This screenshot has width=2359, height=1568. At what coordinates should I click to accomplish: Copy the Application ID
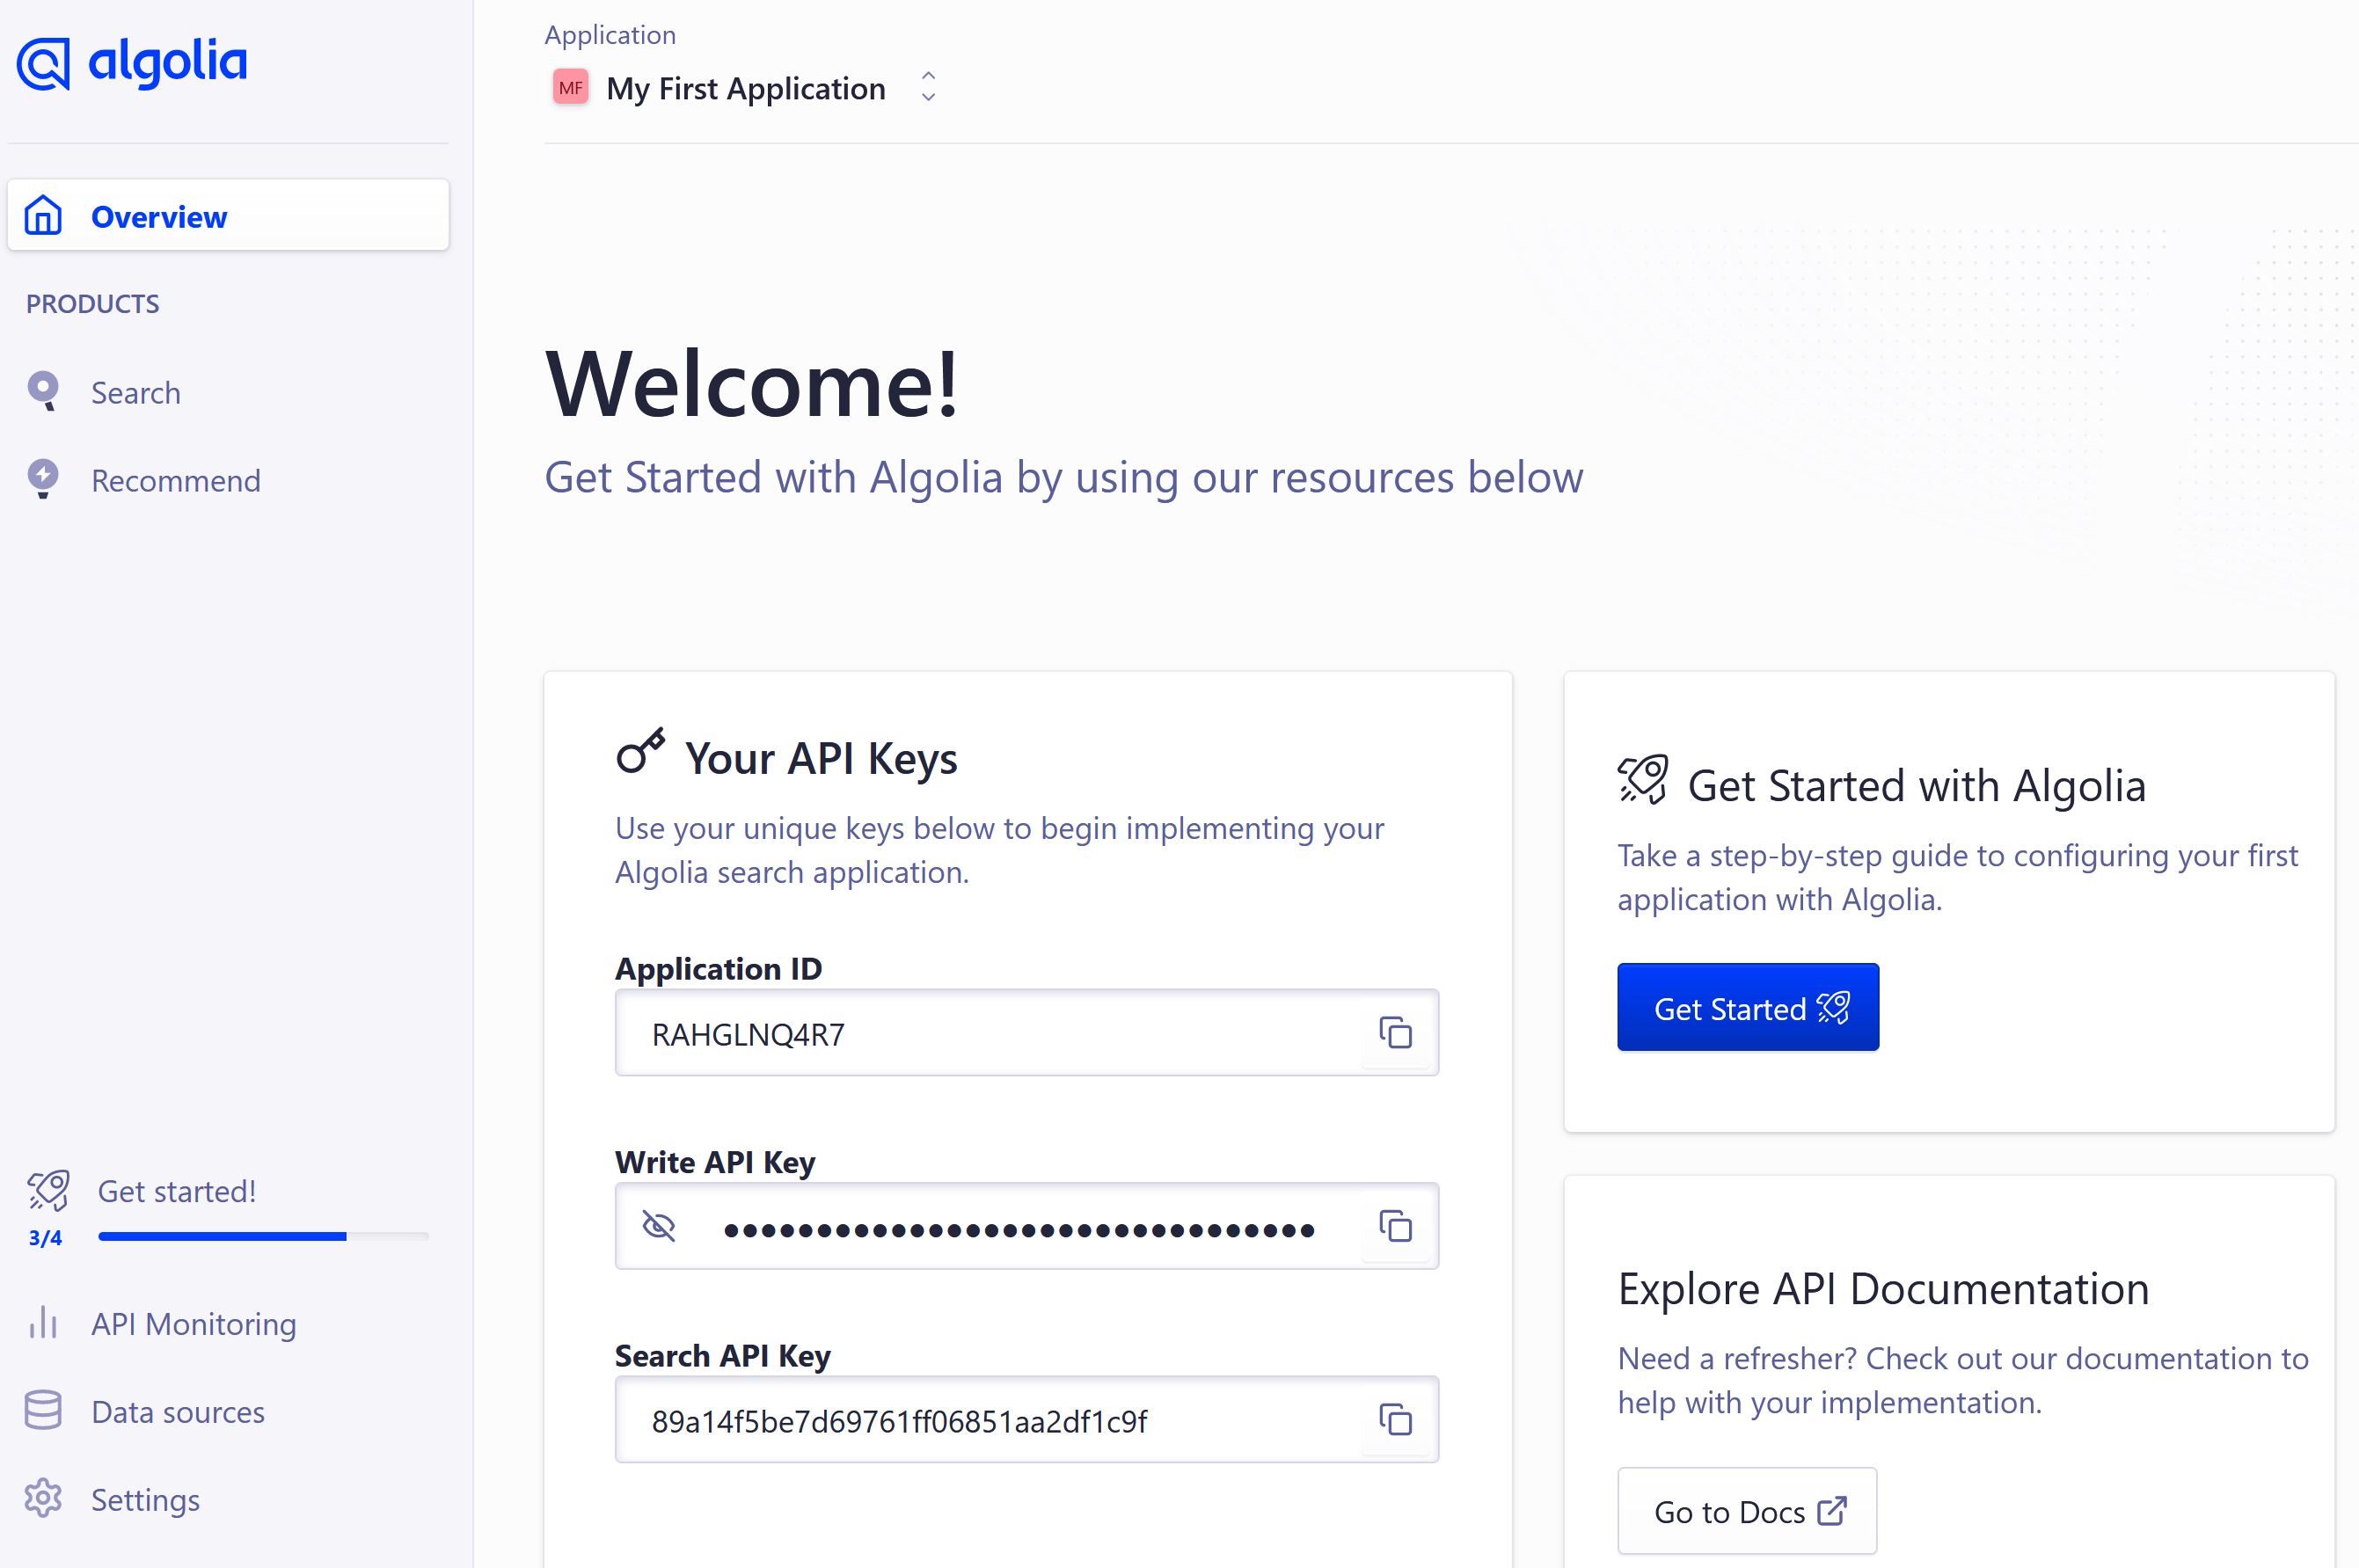1395,1032
